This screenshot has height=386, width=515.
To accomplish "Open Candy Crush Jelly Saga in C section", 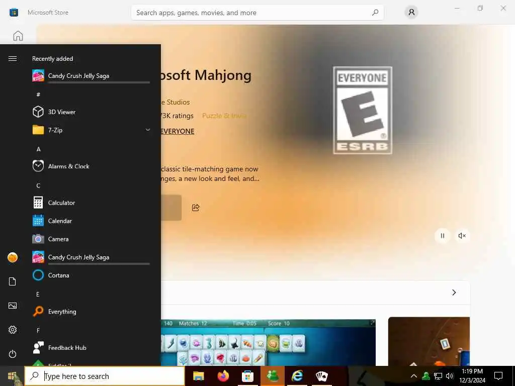I will click(91, 257).
